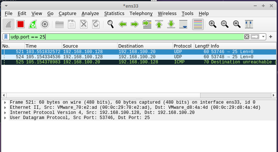The width and height of the screenshot is (278, 152).
Task: Open the Analyze menu
Action: coord(90,14)
